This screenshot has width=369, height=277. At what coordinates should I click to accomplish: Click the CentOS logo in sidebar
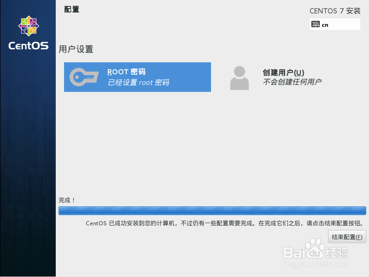(29, 26)
